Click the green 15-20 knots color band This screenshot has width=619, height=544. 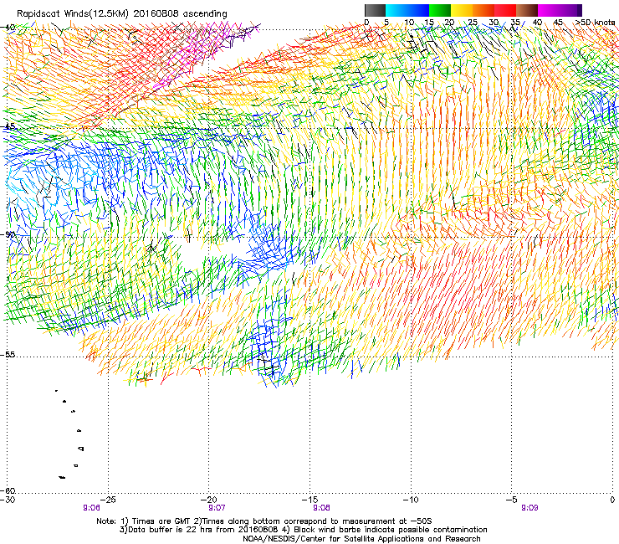(x=440, y=10)
